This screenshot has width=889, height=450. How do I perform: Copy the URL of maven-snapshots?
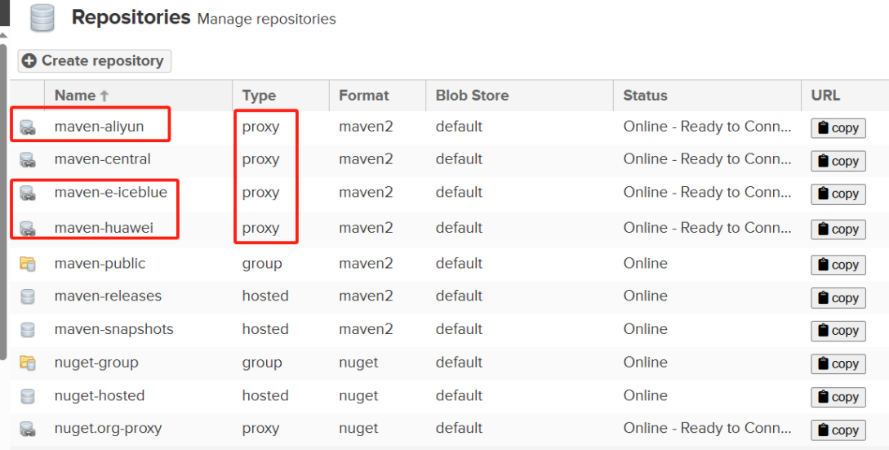coord(838,330)
